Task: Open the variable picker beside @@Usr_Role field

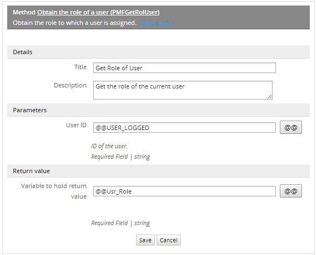Action: [x=291, y=191]
